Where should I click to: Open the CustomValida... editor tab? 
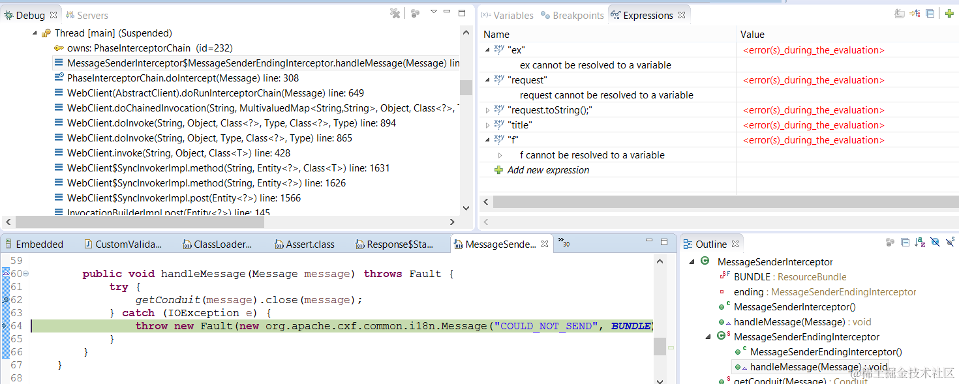(122, 244)
